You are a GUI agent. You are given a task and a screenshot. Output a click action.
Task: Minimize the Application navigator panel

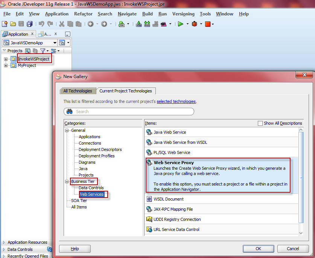tap(68, 34)
